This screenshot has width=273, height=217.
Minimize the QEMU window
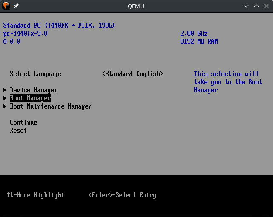tap(246, 6)
